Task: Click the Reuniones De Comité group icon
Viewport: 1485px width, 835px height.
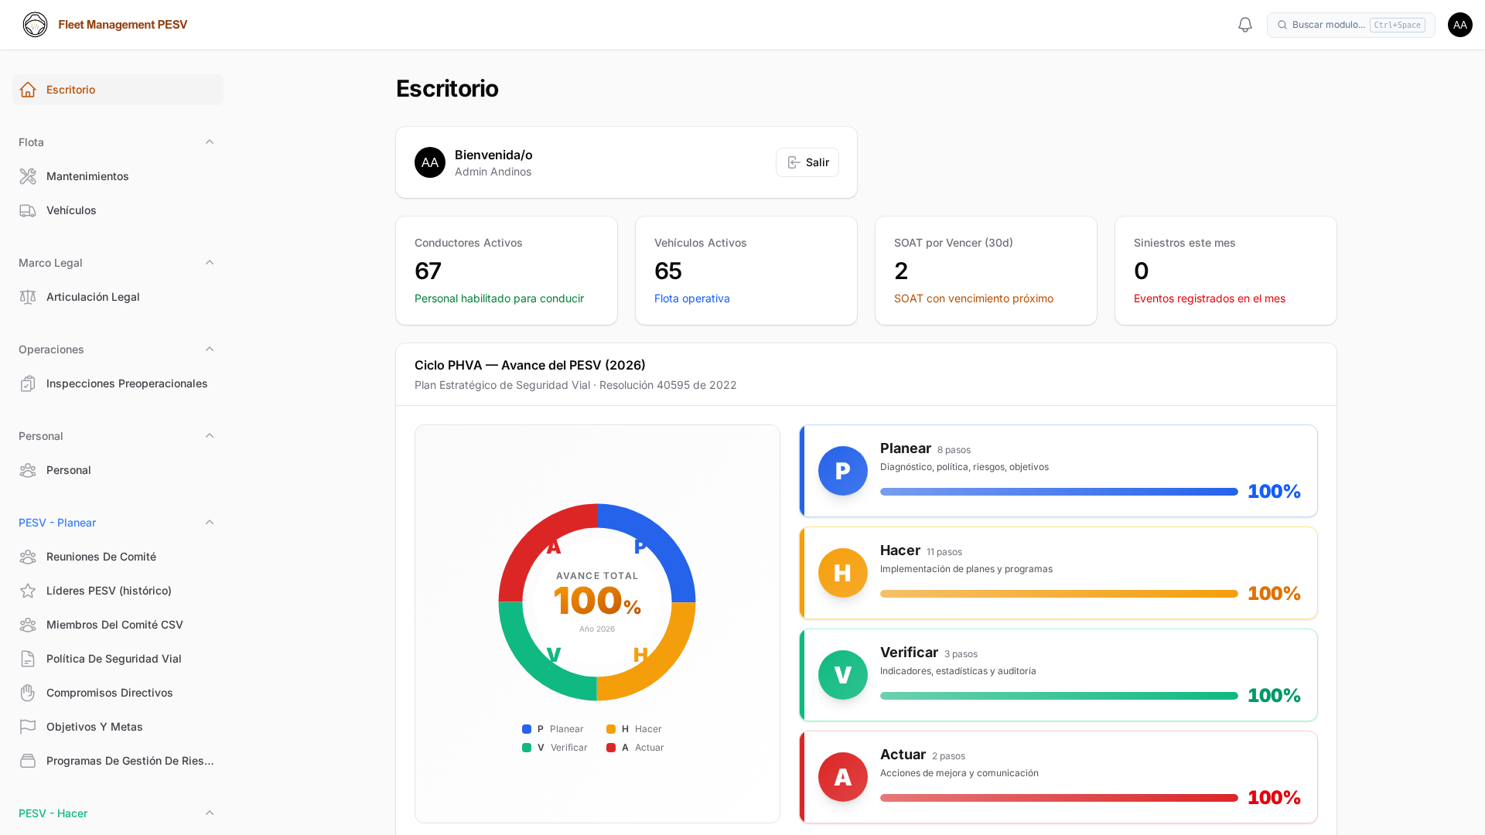Action: point(28,557)
